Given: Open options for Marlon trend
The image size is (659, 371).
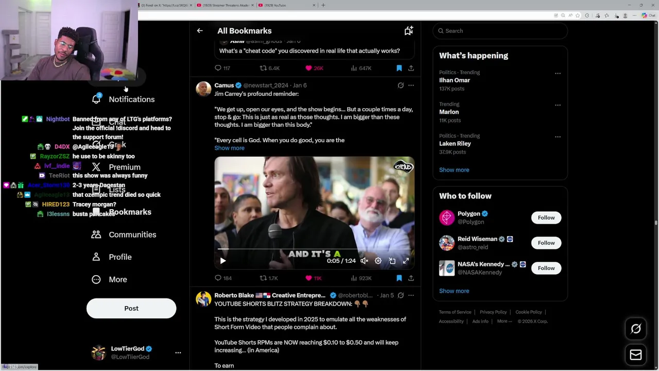Looking at the screenshot, I should click(x=558, y=105).
